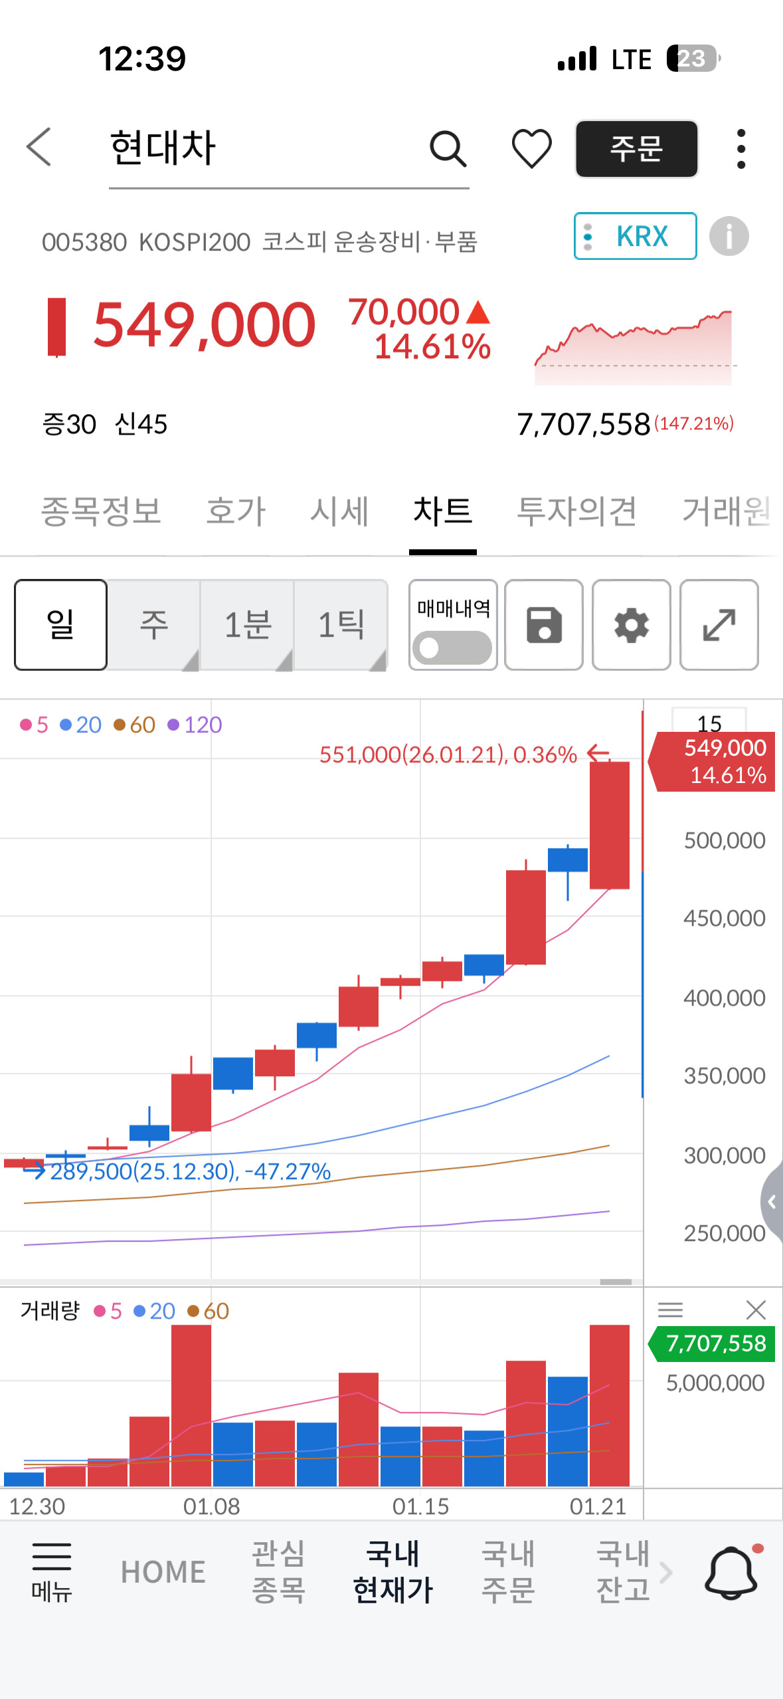Image resolution: width=783 pixels, height=1699 pixels.
Task: Tap the 주문 order button
Action: click(x=636, y=148)
